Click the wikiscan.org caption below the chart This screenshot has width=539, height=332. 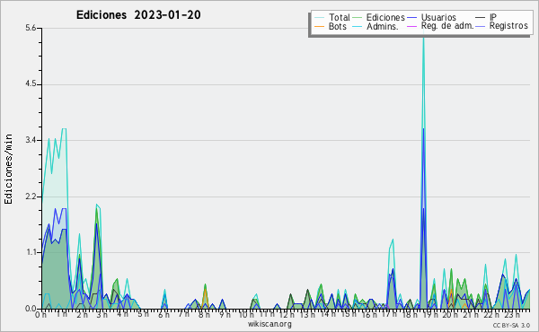point(269,324)
